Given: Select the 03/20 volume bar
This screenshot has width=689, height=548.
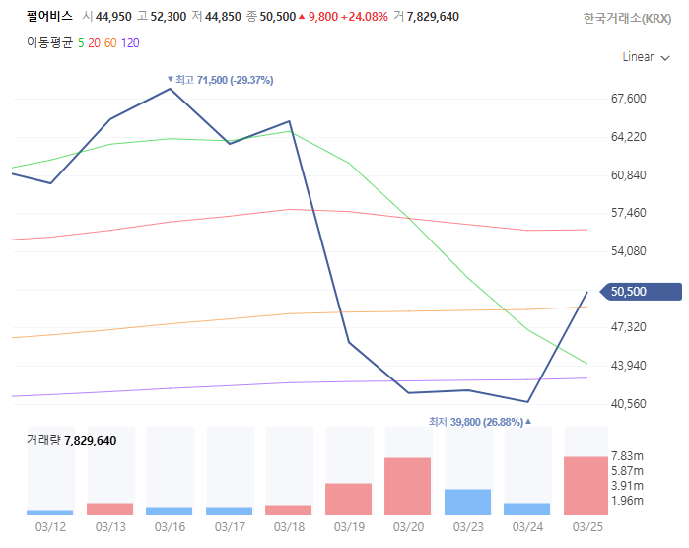Looking at the screenshot, I should click(408, 486).
